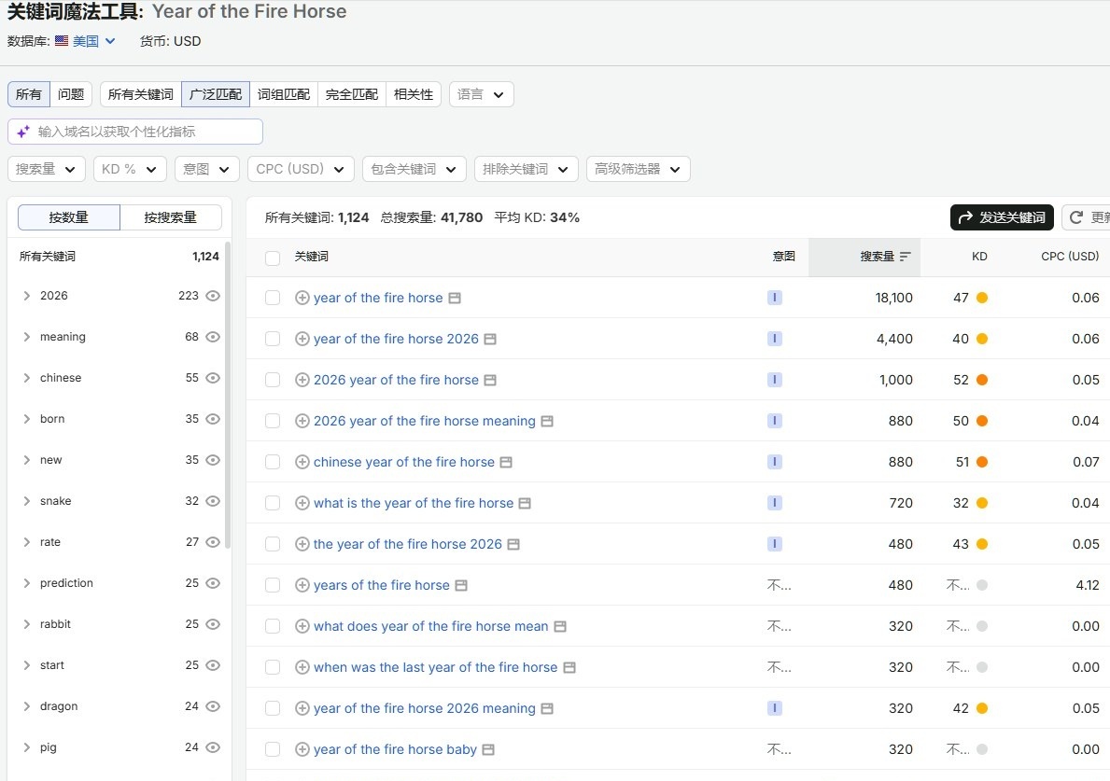Select the 所有 tab

tap(29, 94)
